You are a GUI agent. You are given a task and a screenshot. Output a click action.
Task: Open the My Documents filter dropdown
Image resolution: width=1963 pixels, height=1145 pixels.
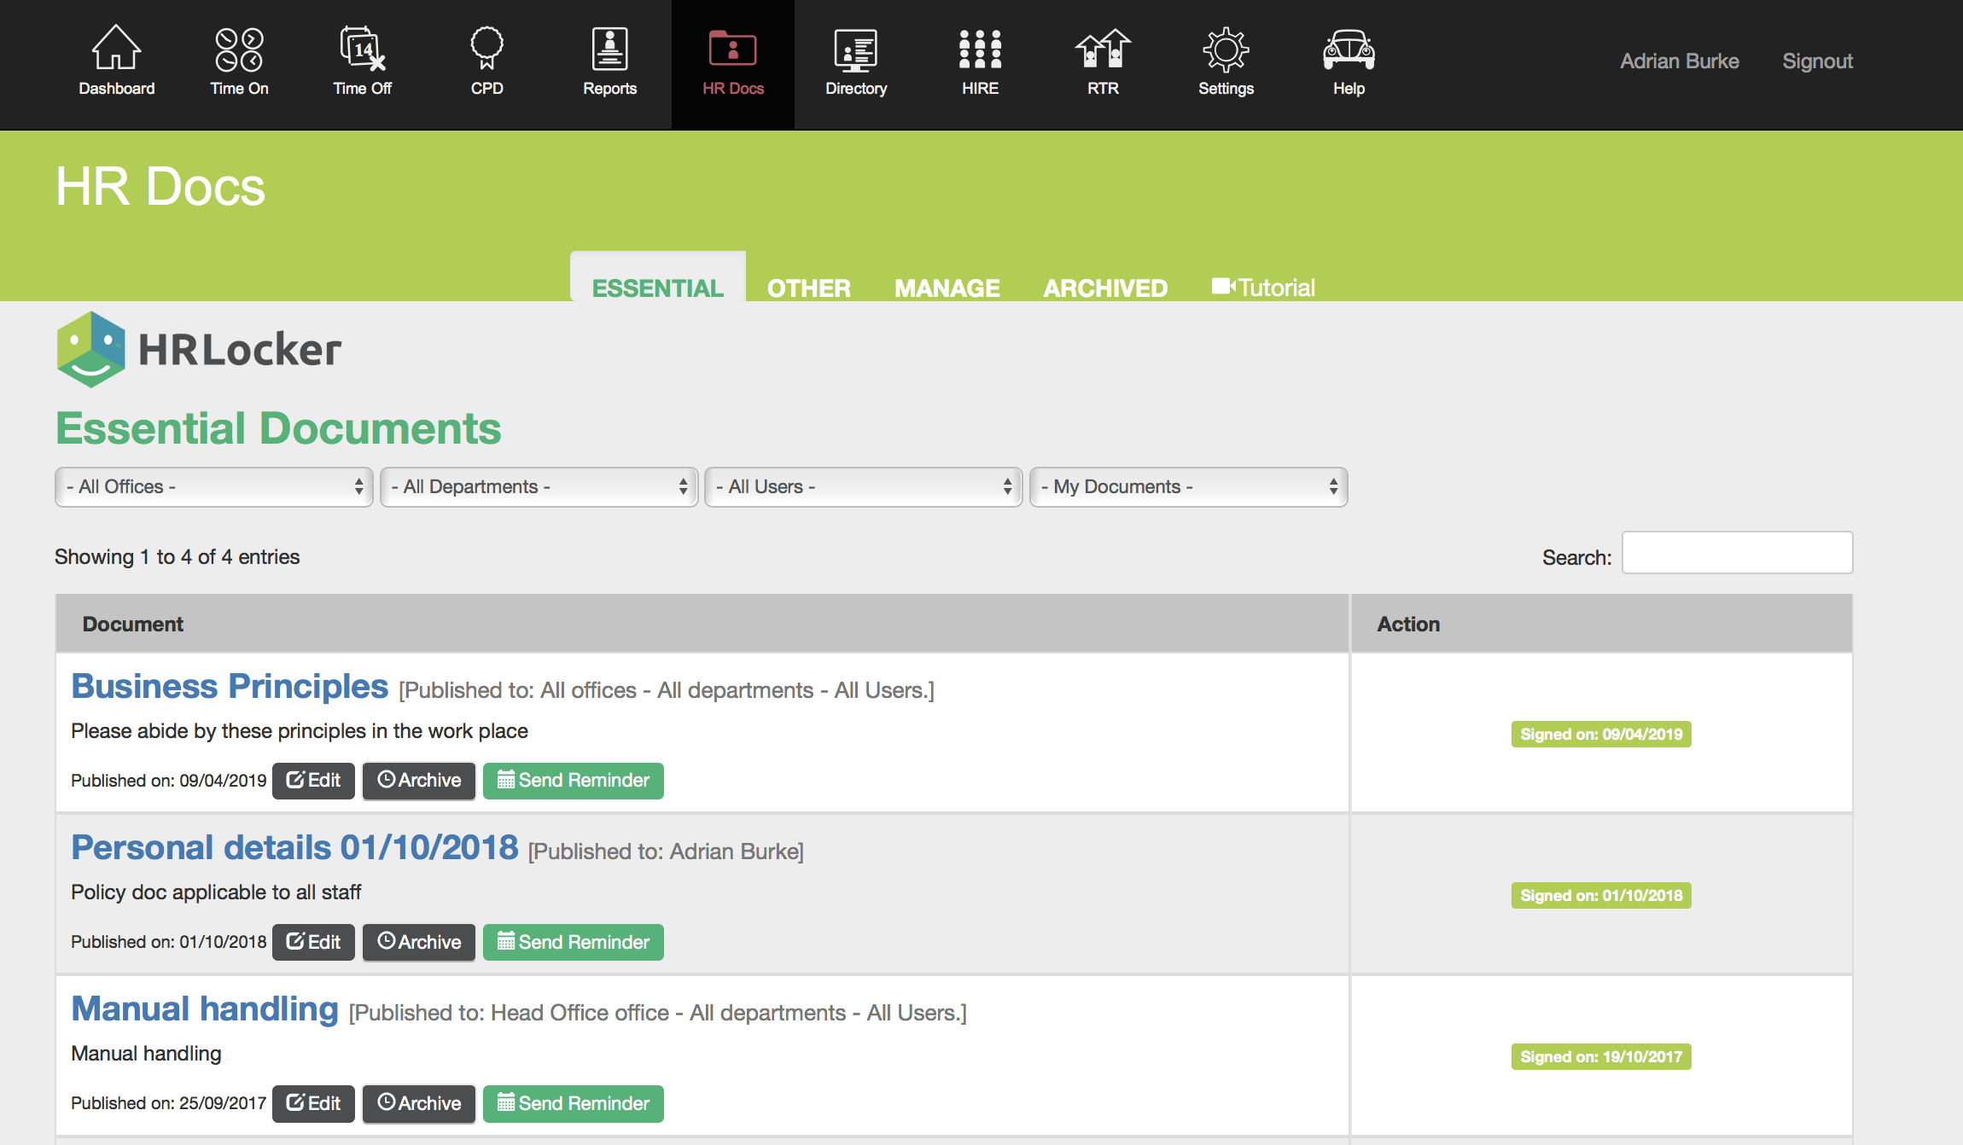(x=1189, y=486)
